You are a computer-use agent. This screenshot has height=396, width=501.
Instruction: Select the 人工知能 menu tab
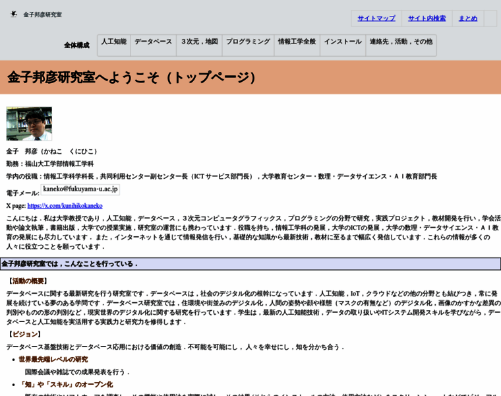click(x=114, y=45)
